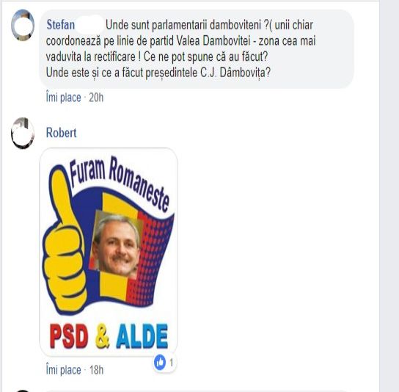Visit the Robert commenter name link
This screenshot has width=399, height=392.
click(62, 133)
